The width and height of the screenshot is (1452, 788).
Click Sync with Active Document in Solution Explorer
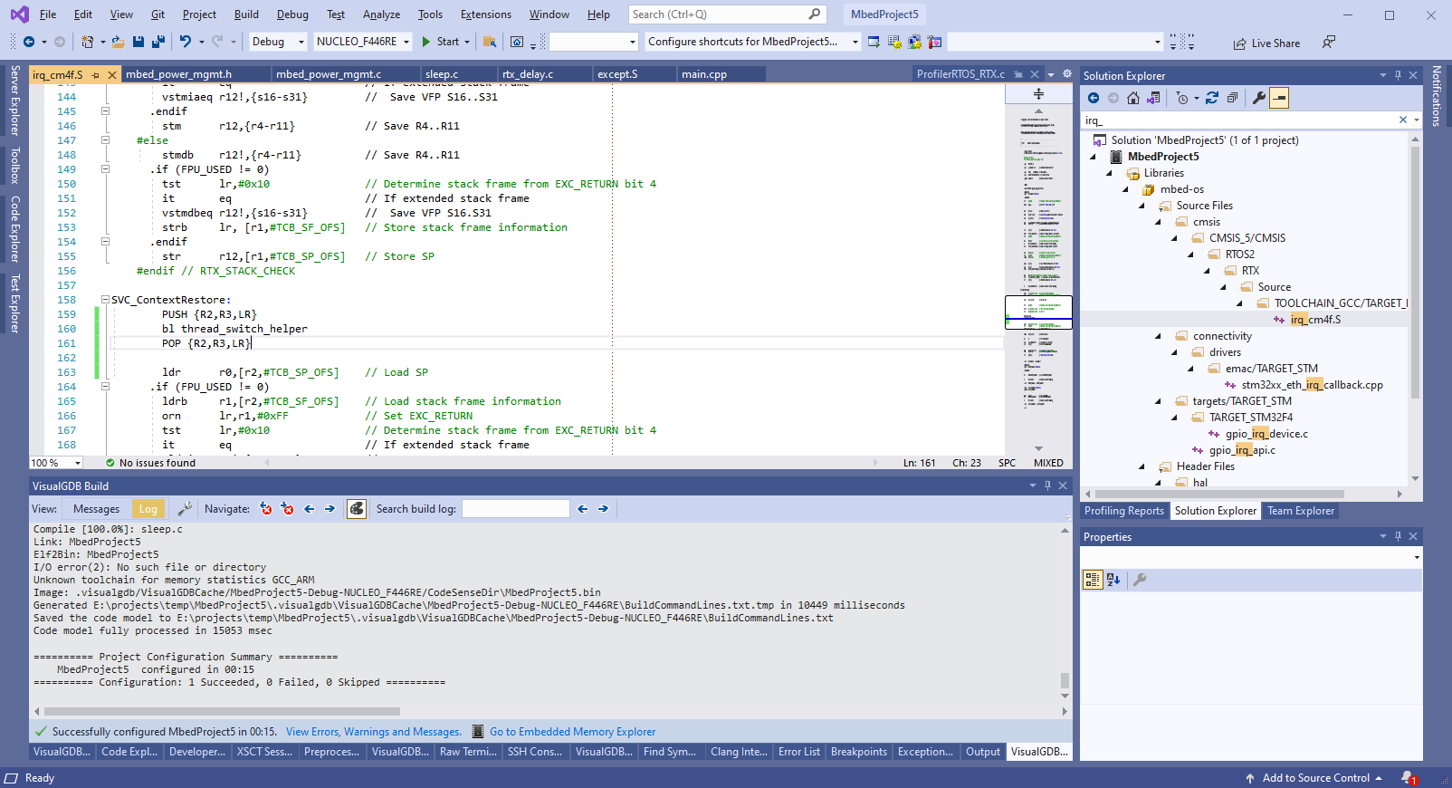1212,98
